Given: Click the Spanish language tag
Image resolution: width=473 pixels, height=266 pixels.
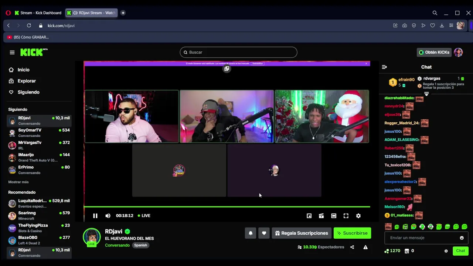Looking at the screenshot, I should [140, 245].
